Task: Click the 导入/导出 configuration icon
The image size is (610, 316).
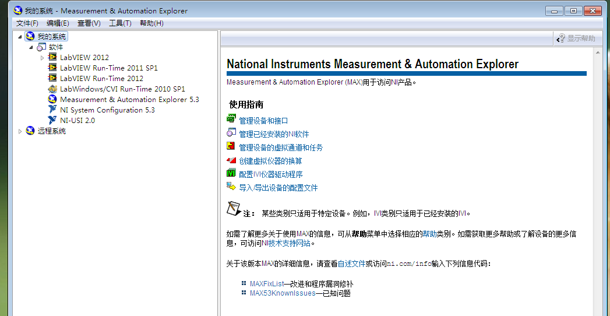Action: pos(231,187)
